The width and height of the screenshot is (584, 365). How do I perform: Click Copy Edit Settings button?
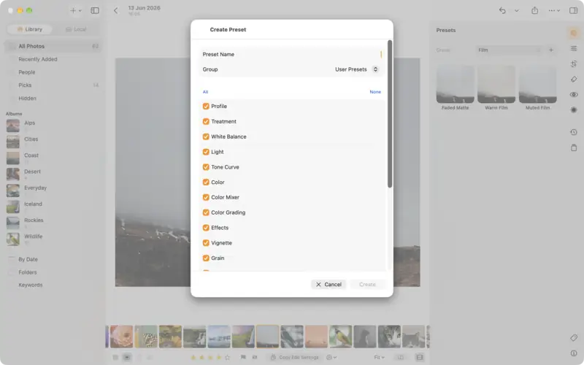coord(295,357)
